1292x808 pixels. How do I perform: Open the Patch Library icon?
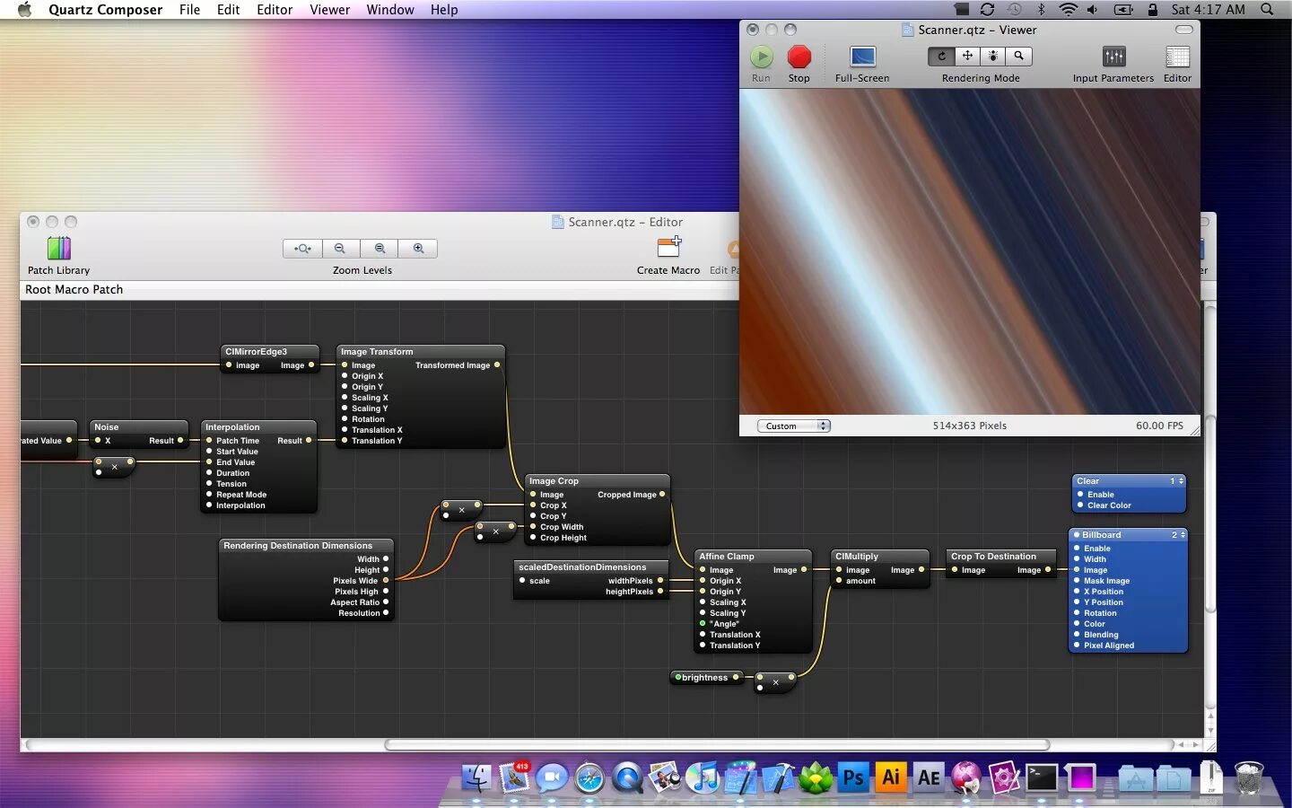[x=59, y=249]
